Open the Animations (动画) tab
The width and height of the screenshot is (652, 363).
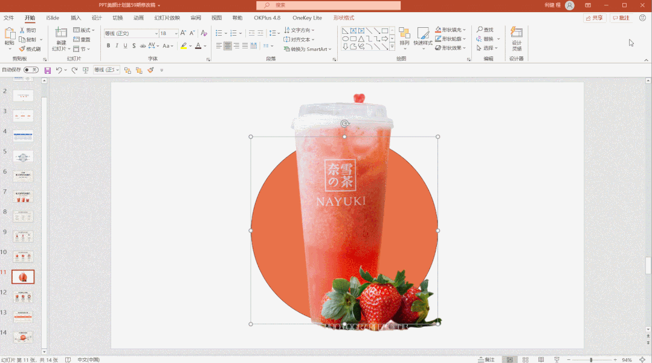point(138,18)
